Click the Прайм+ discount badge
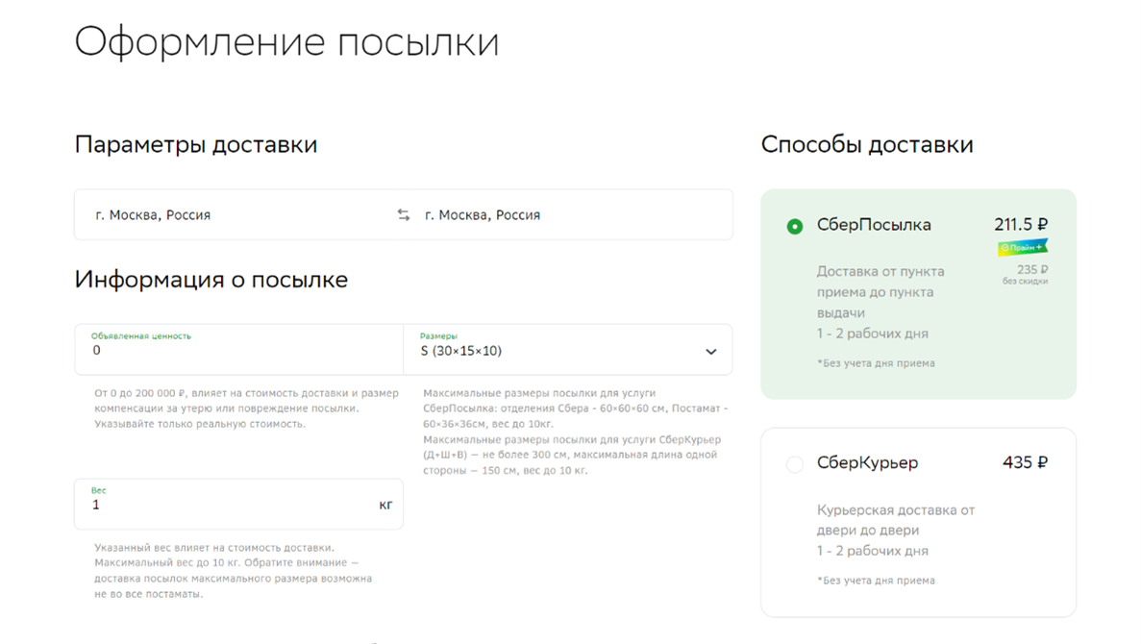 point(1023,247)
